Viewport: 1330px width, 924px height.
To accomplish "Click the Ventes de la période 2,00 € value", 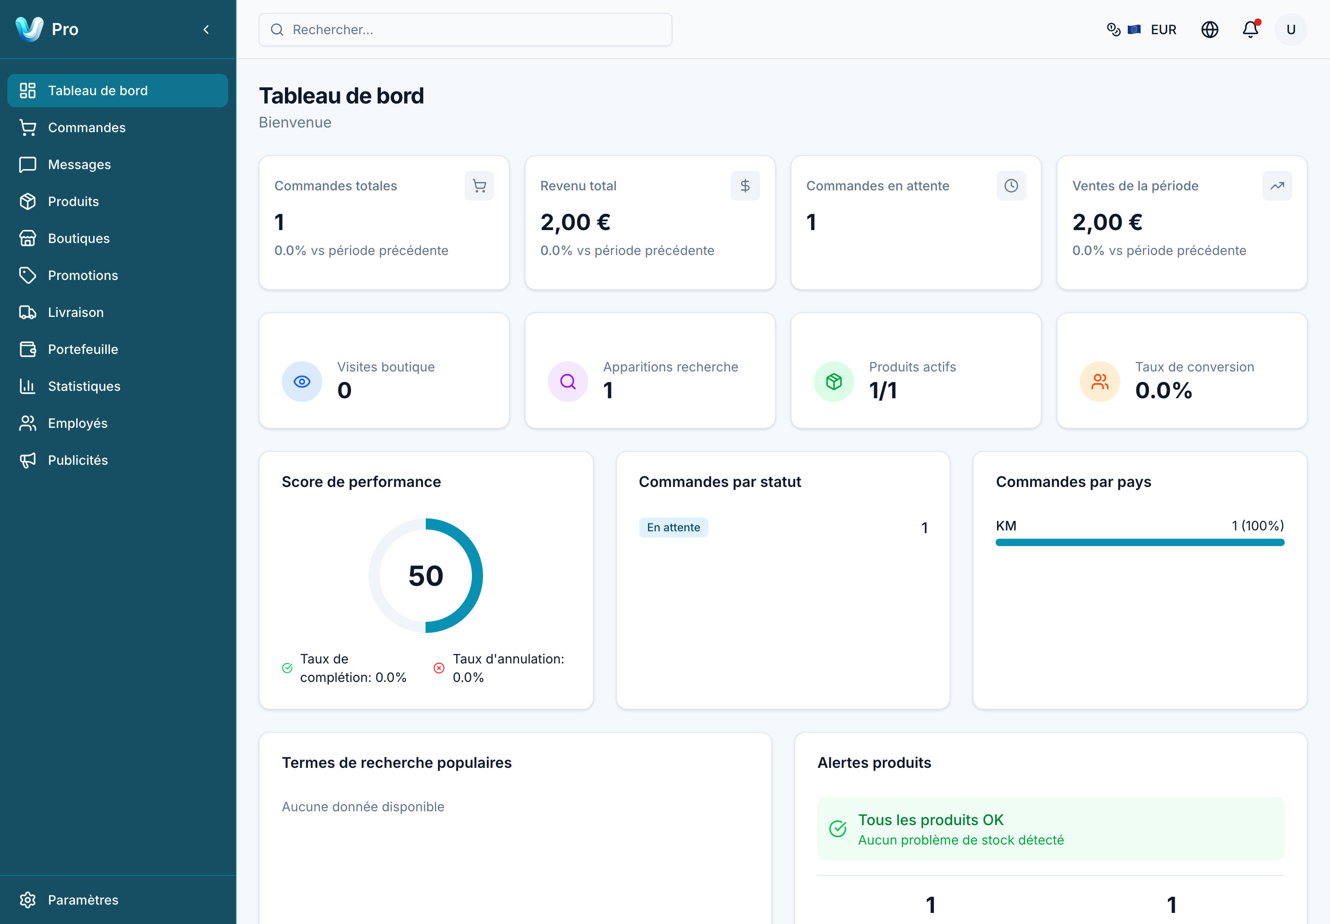I will 1107,222.
